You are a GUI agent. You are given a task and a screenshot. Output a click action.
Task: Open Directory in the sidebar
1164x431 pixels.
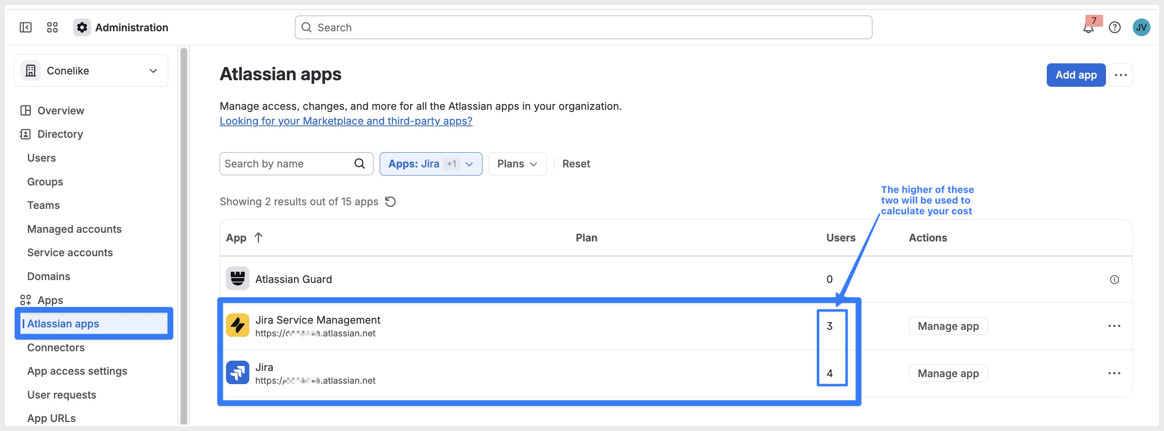[60, 134]
